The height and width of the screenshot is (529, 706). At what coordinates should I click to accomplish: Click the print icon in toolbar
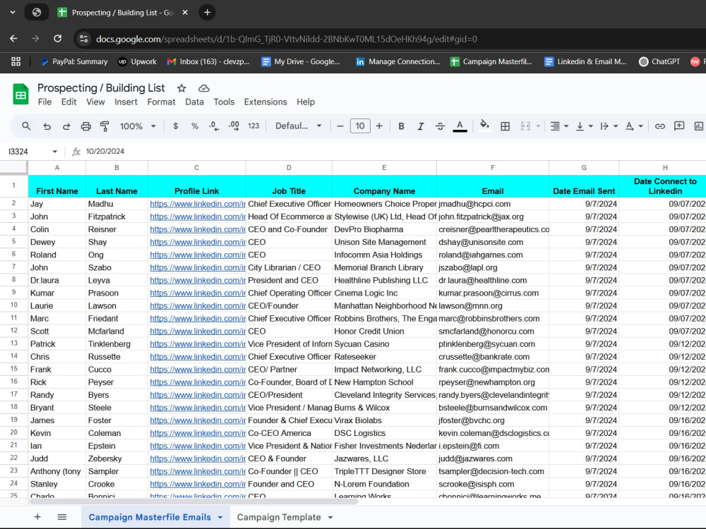[85, 126]
